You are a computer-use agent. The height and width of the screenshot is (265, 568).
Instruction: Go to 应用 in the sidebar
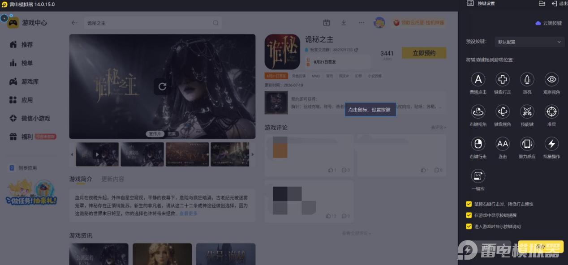click(x=27, y=100)
